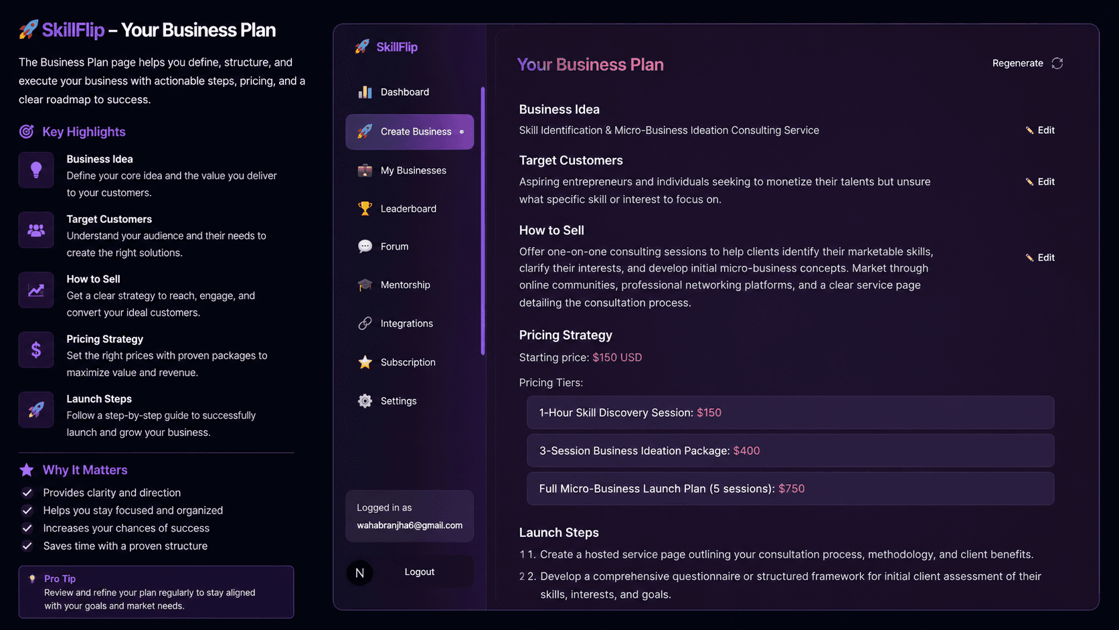Click the Subscription star icon
1119x630 pixels.
pos(365,362)
